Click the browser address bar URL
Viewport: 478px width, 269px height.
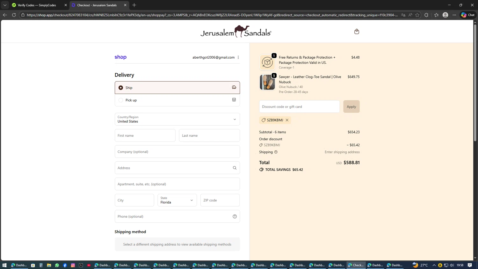212,15
